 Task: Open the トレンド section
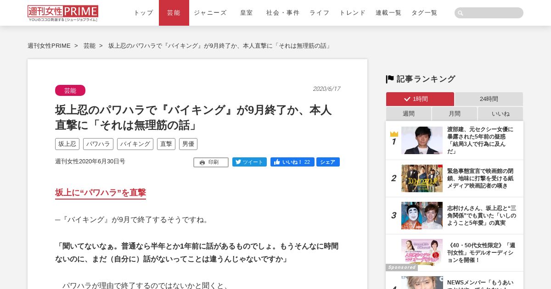353,13
